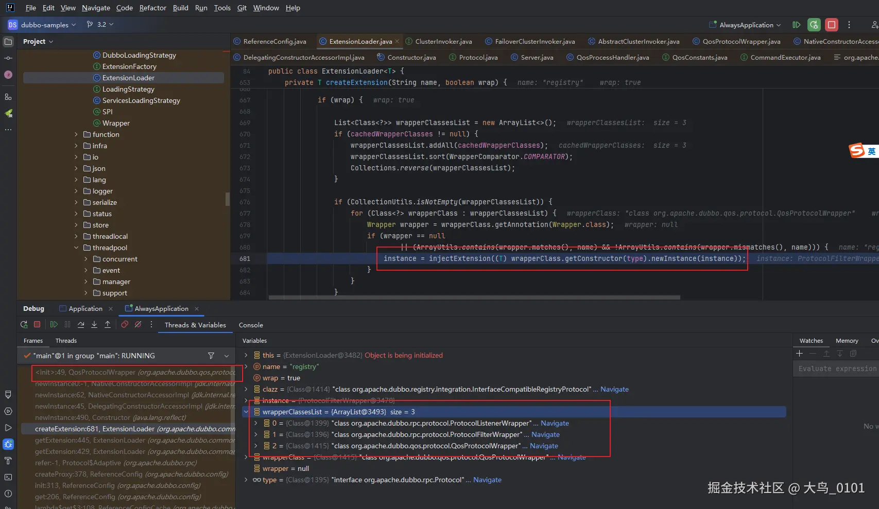Click the Step Out arrow icon
Image resolution: width=879 pixels, height=509 pixels.
(108, 325)
